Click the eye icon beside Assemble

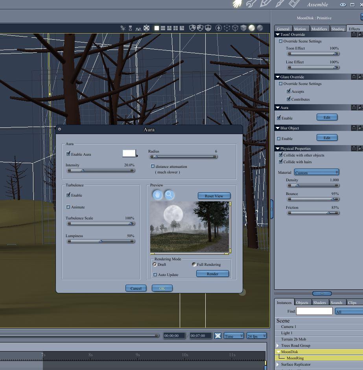point(343,5)
